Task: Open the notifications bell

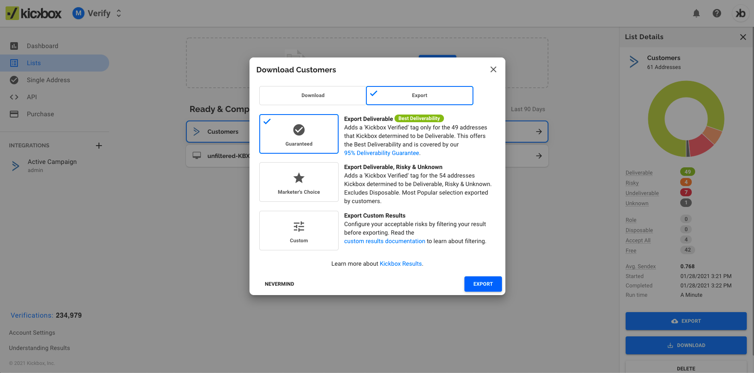Action: (696, 13)
